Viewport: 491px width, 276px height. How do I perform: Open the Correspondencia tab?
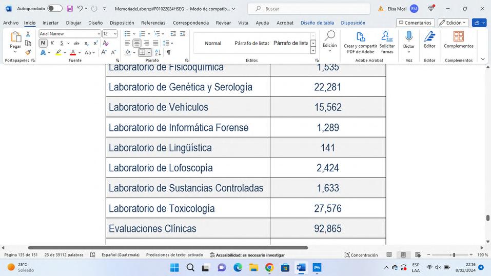(191, 23)
